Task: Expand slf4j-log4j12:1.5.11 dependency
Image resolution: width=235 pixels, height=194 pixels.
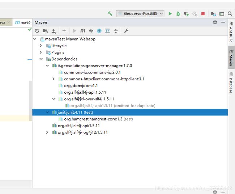Action: tap(47, 132)
